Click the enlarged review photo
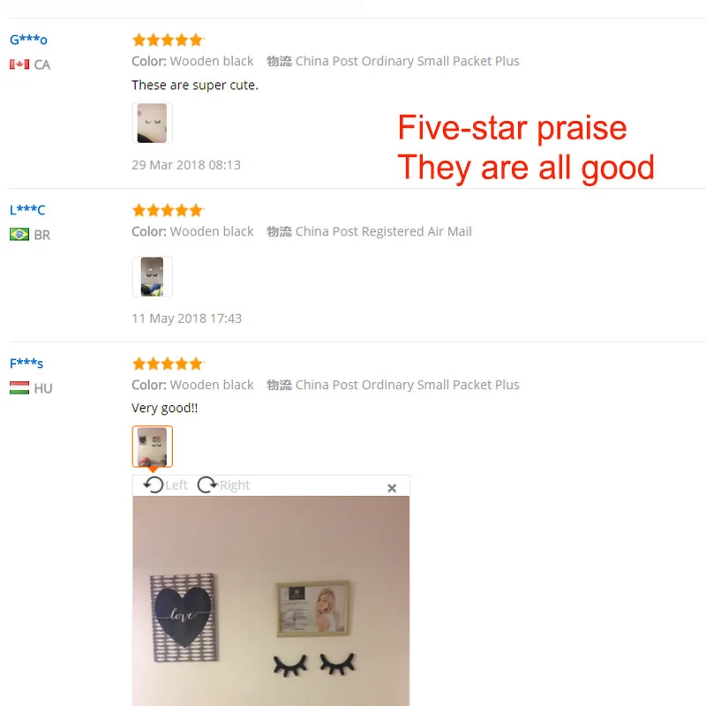 tap(271, 601)
